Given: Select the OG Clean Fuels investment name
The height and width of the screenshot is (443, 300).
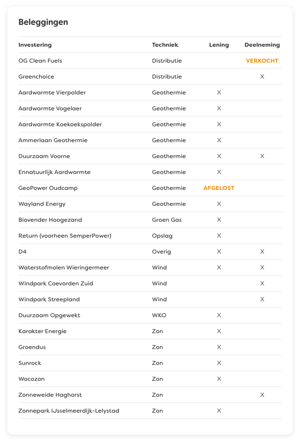Looking at the screenshot, I should tap(40, 61).
